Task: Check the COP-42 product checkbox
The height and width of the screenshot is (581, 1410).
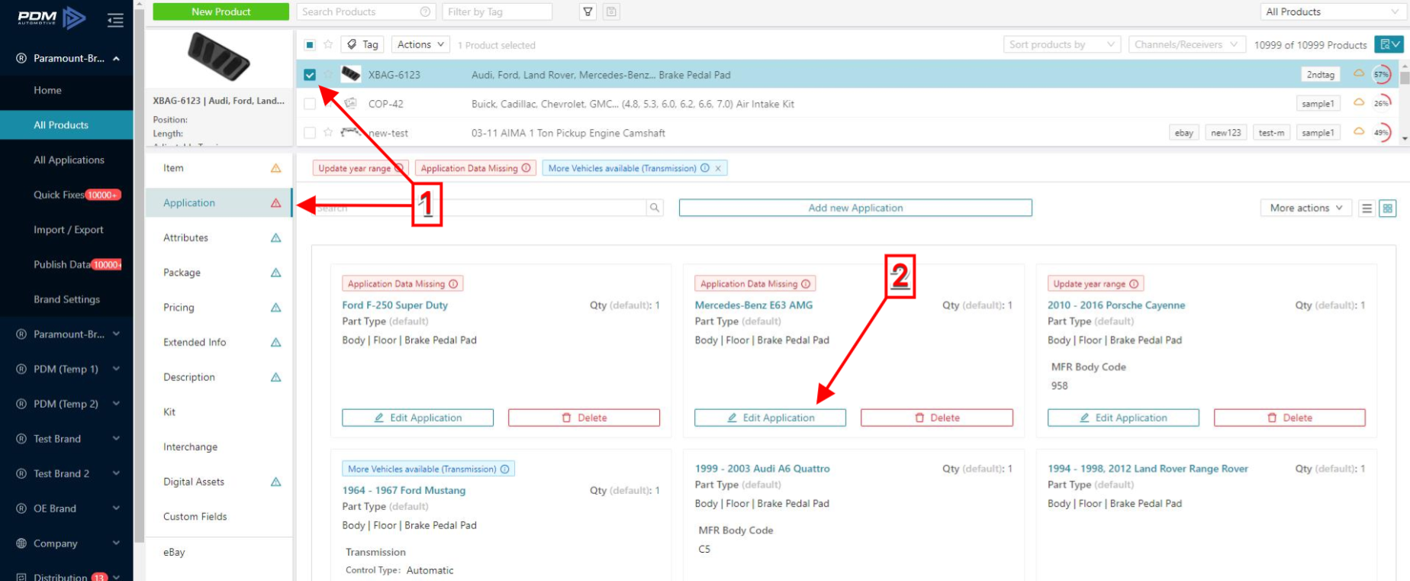Action: pyautogui.click(x=310, y=104)
